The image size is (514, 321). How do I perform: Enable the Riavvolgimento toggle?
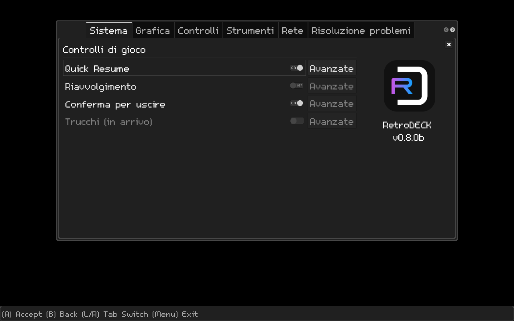297,86
